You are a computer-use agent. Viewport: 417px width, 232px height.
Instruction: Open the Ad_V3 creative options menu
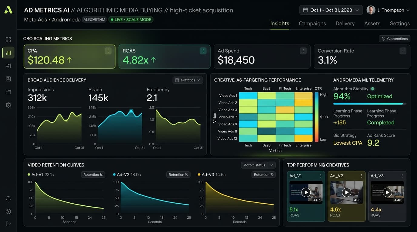(x=402, y=176)
